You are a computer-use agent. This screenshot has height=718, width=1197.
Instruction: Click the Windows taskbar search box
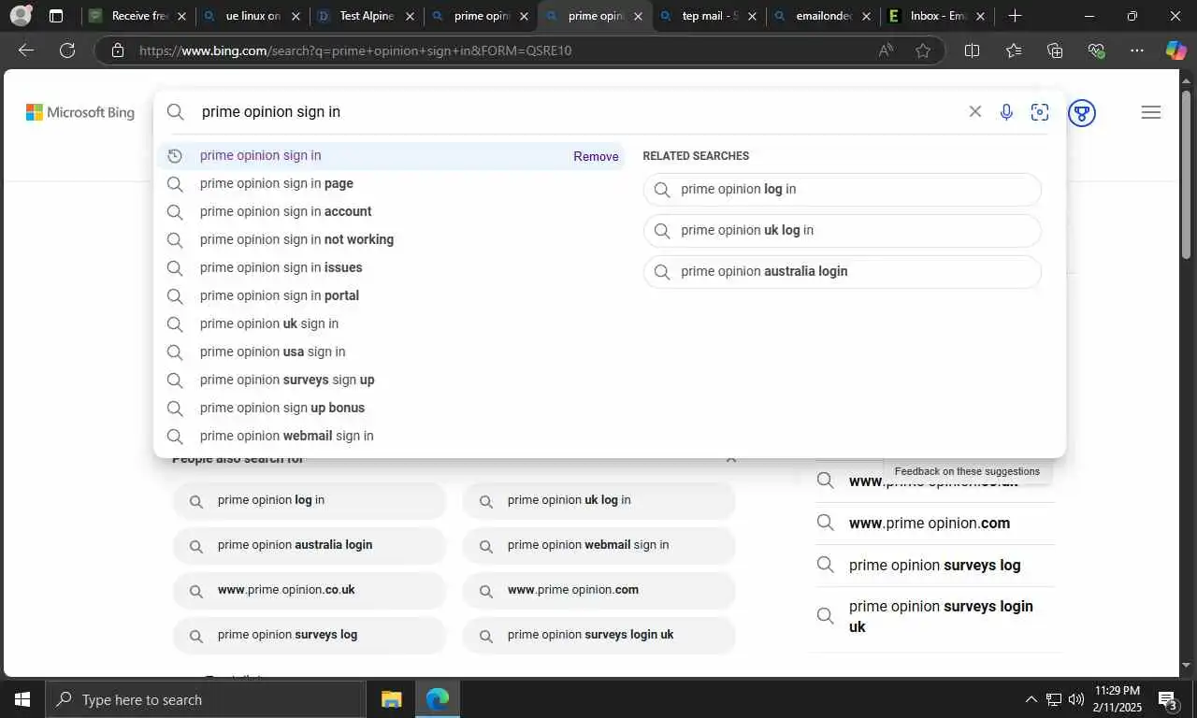(206, 699)
